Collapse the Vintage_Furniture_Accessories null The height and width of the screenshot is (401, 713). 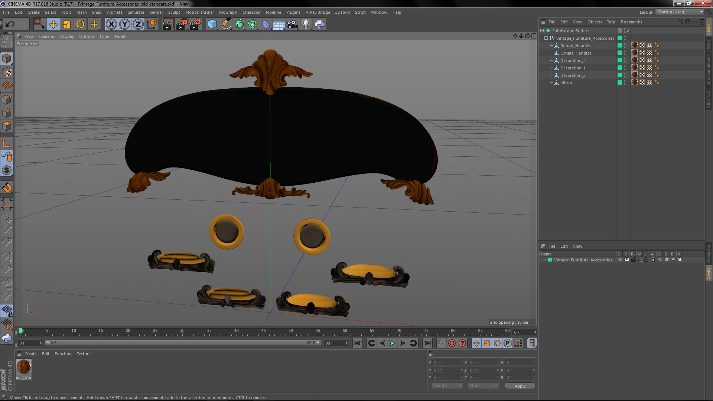click(x=546, y=38)
